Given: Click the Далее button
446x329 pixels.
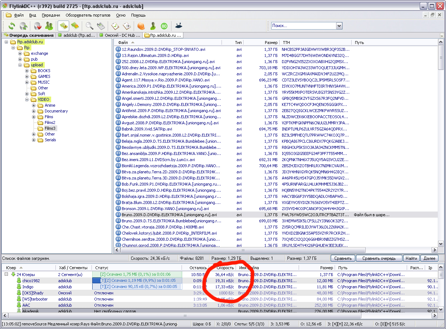Looking at the screenshot, I should tap(429, 258).
